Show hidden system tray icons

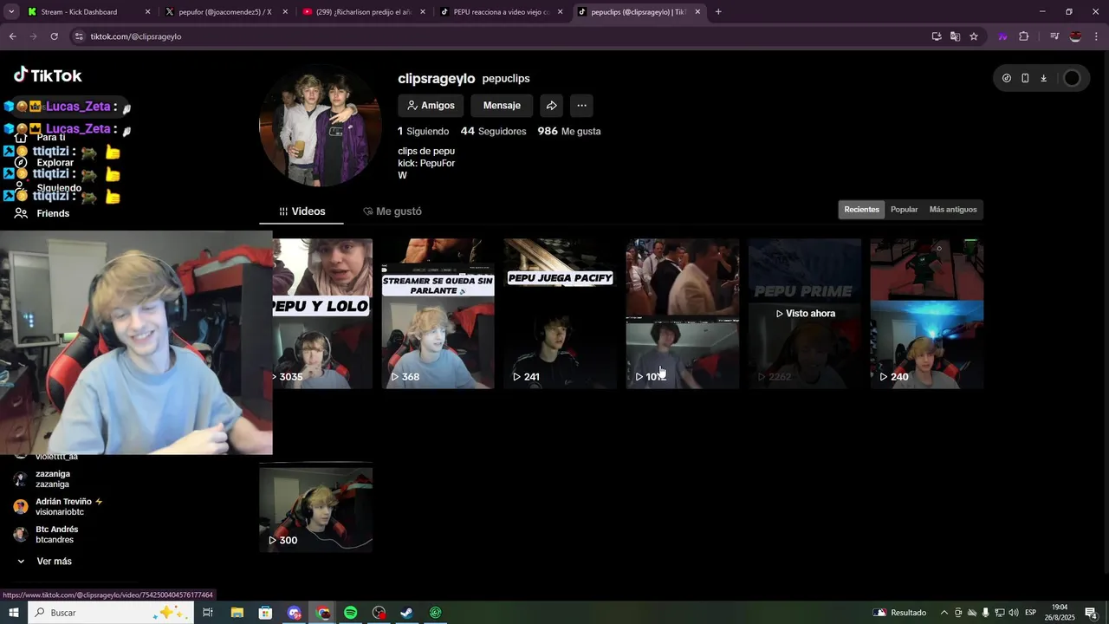click(944, 613)
